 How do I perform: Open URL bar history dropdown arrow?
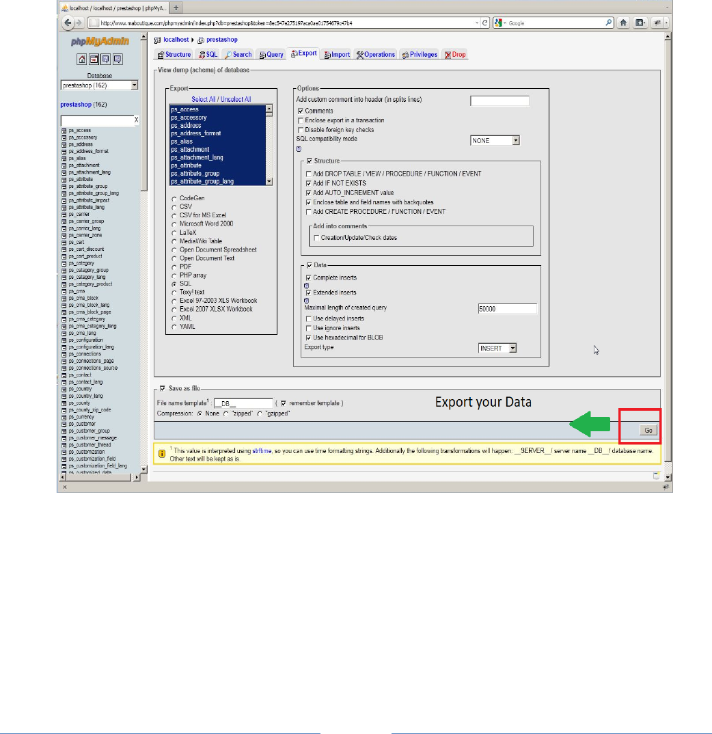tap(477, 23)
